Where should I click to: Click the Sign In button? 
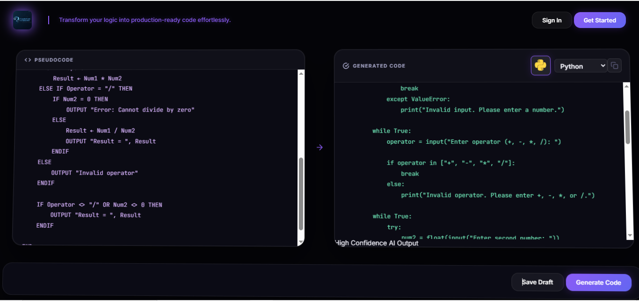coord(552,20)
